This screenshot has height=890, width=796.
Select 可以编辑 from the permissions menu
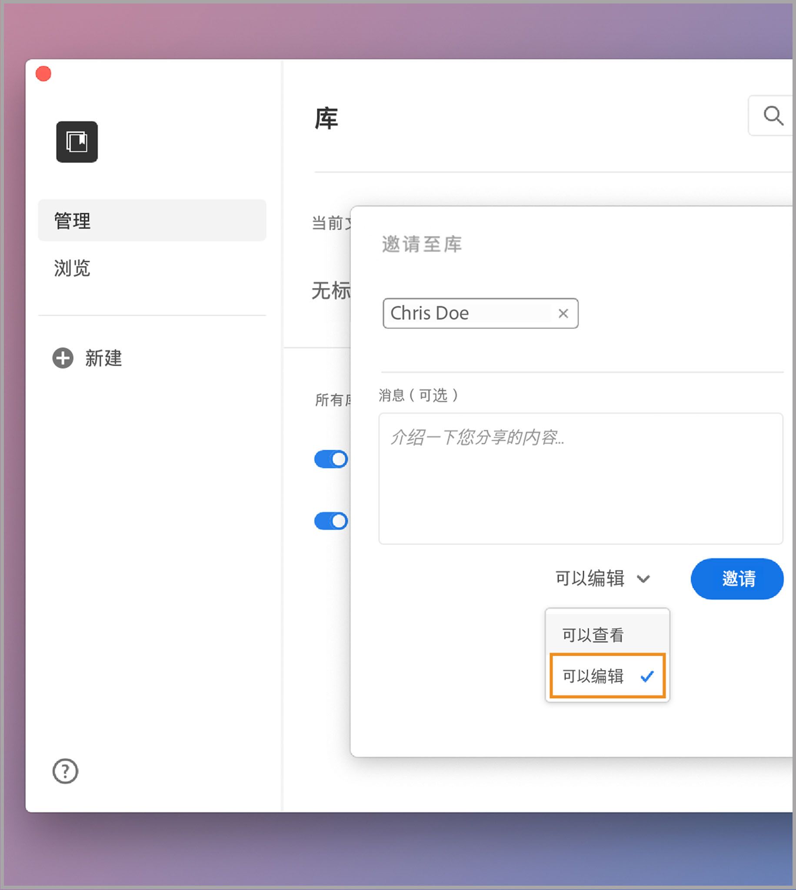pos(593,676)
